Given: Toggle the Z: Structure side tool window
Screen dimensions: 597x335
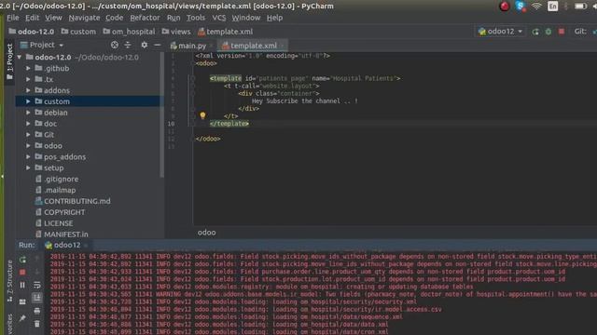Looking at the screenshot, I should tap(10, 281).
